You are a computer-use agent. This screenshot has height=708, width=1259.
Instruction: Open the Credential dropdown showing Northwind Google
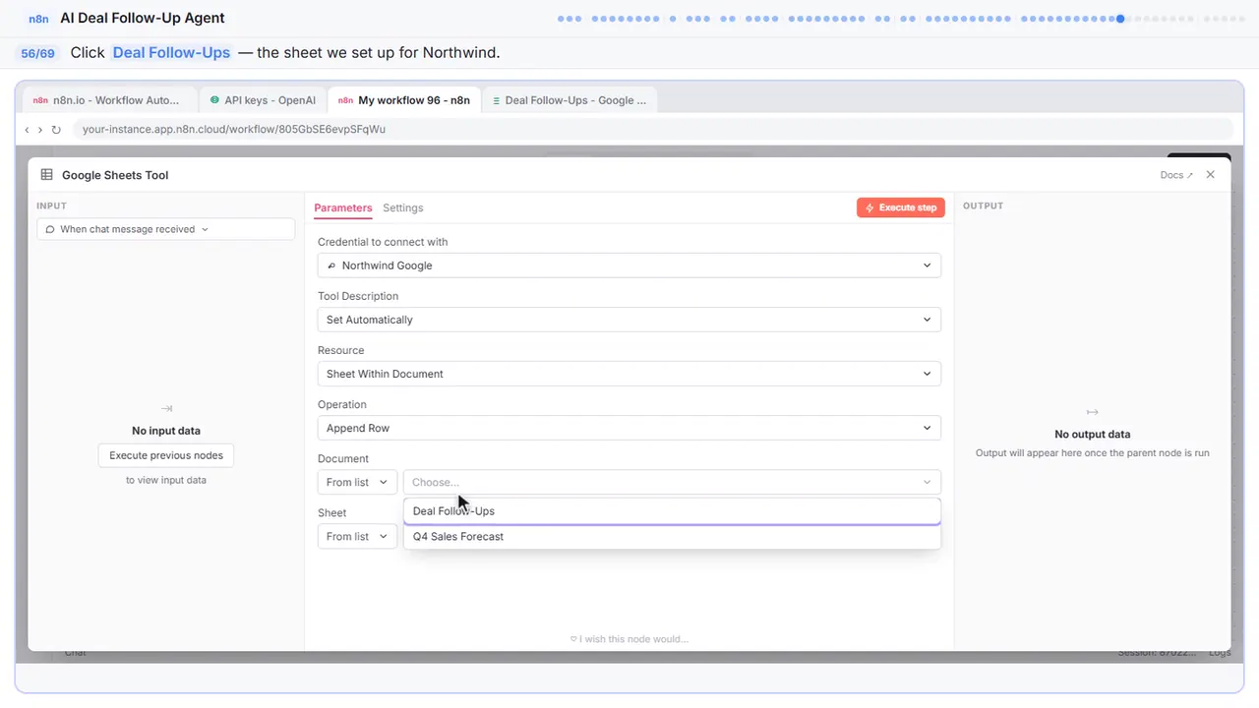coord(629,265)
